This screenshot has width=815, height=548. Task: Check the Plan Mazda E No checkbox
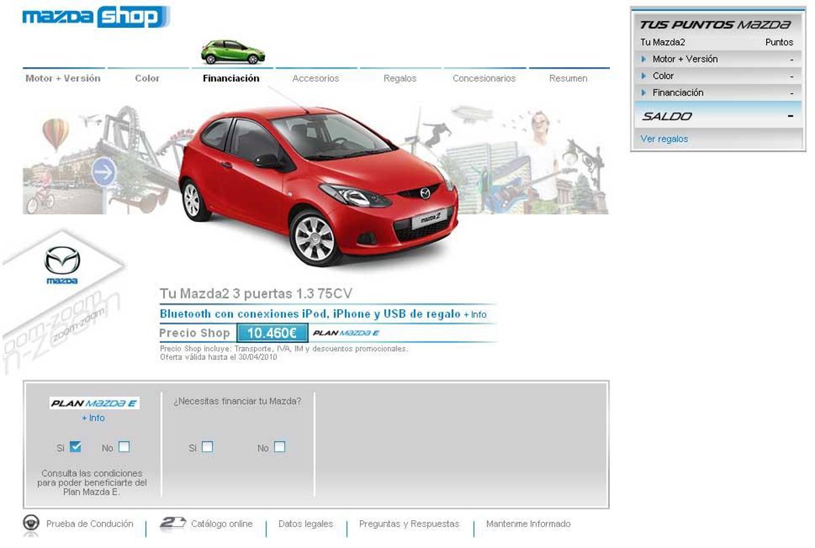(x=124, y=447)
